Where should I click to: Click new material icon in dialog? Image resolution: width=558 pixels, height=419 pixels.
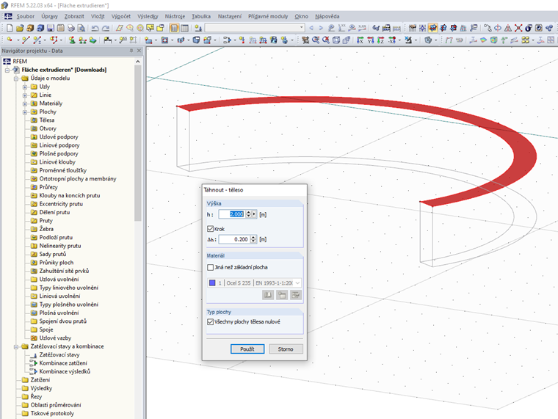282,295
